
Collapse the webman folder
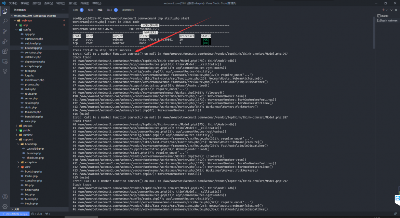pos(15,21)
